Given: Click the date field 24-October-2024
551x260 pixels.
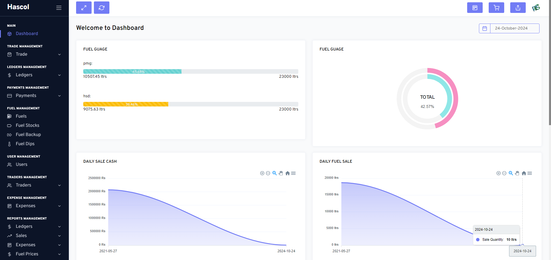Looking at the screenshot, I should (x=515, y=28).
